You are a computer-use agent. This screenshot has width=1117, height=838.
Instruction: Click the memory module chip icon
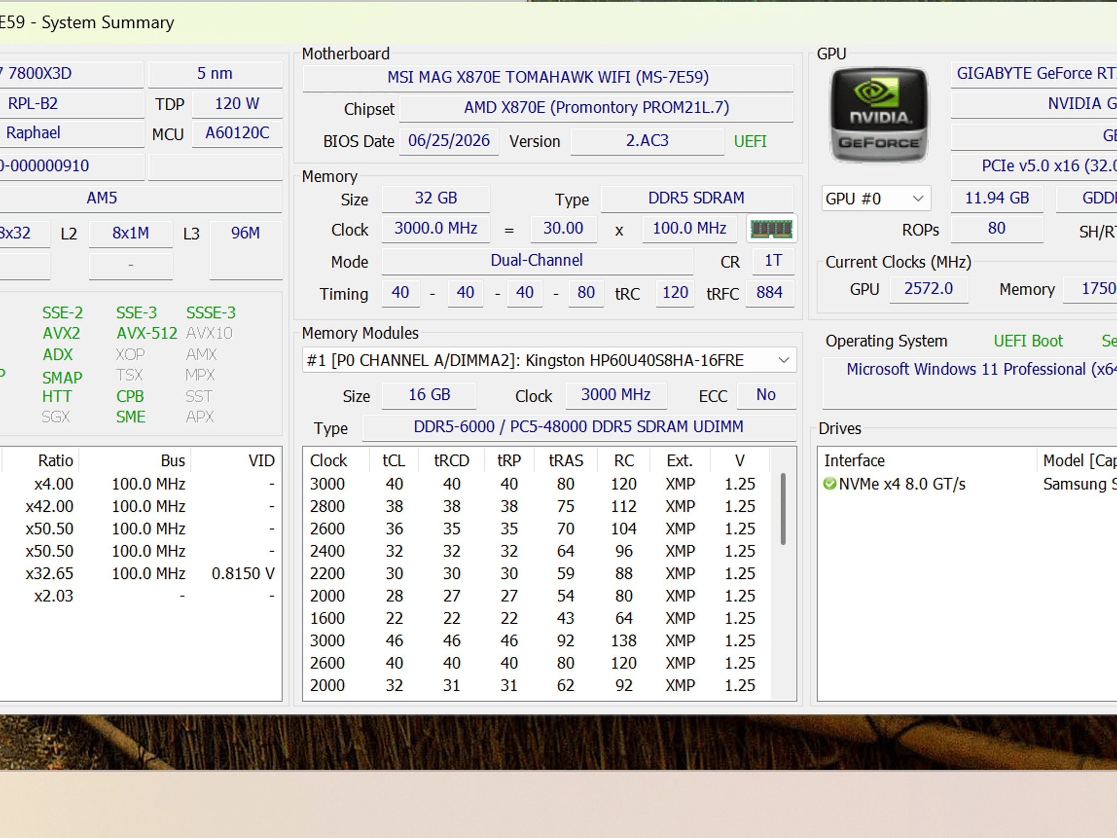(x=771, y=229)
